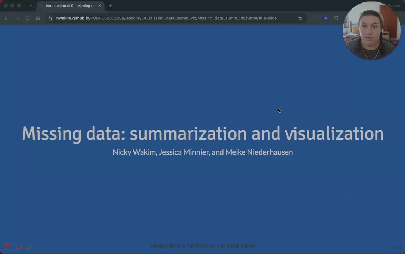Click the Gemini button in the top bar
Viewport: 405px width, 254px height.
394,5
